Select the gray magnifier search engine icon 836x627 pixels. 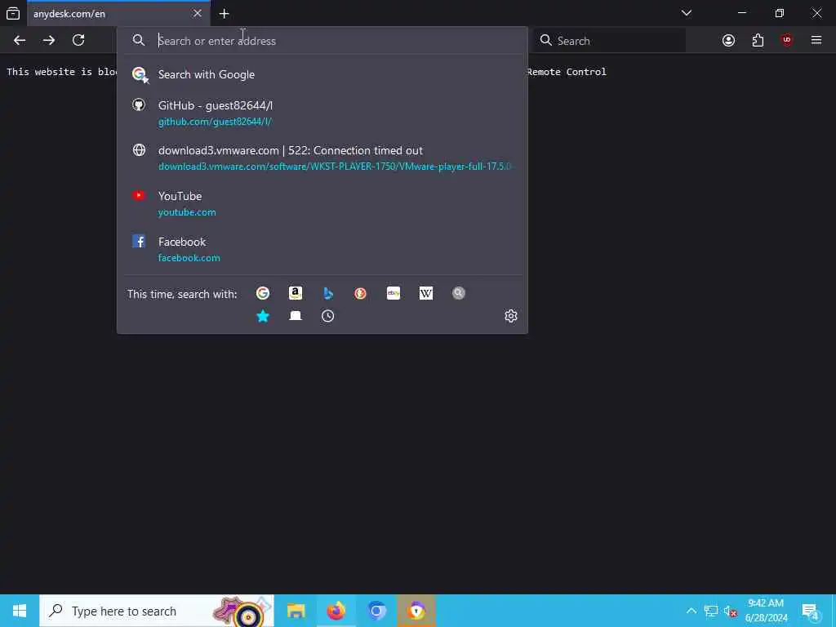click(459, 293)
